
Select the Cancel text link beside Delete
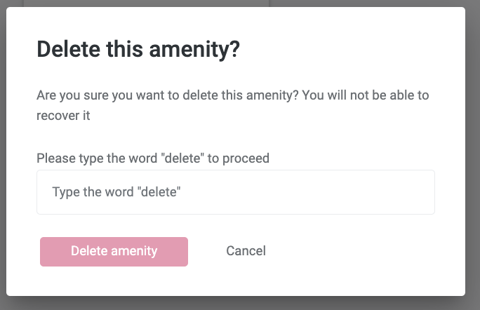[x=246, y=251]
